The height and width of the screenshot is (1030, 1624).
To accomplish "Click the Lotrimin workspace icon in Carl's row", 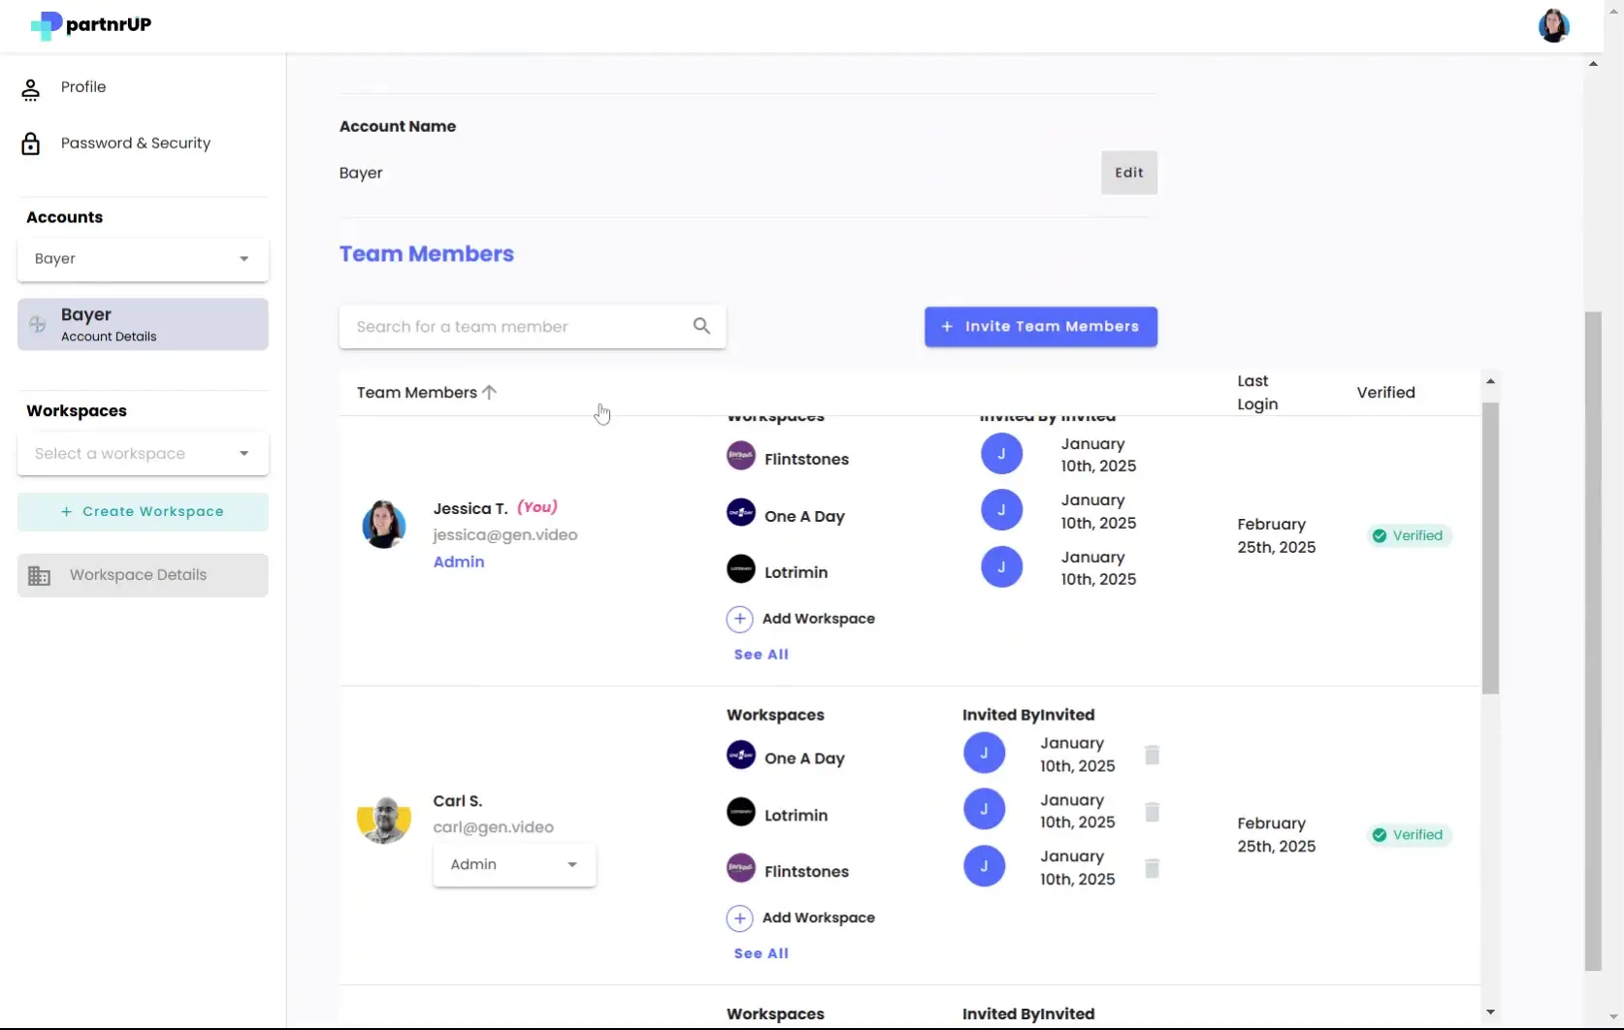I will 740,812.
